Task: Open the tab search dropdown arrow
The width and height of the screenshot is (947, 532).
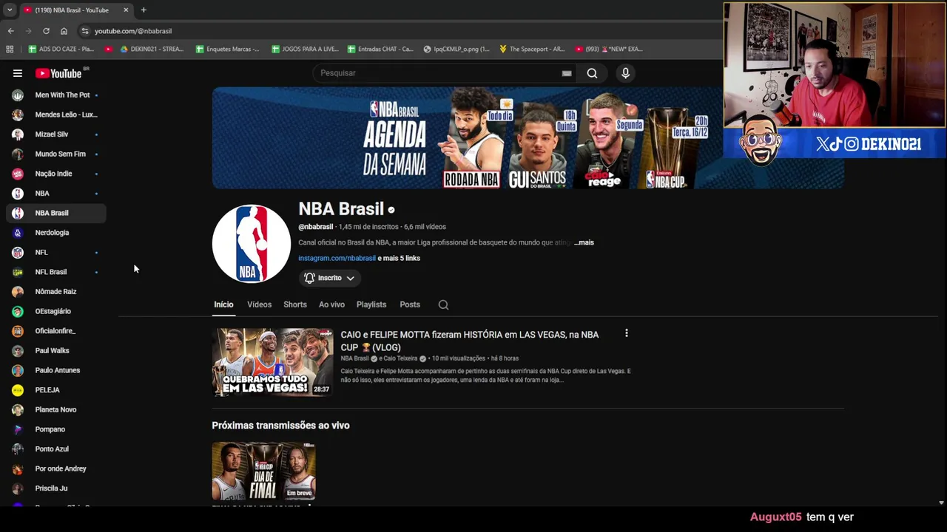Action: [x=10, y=10]
